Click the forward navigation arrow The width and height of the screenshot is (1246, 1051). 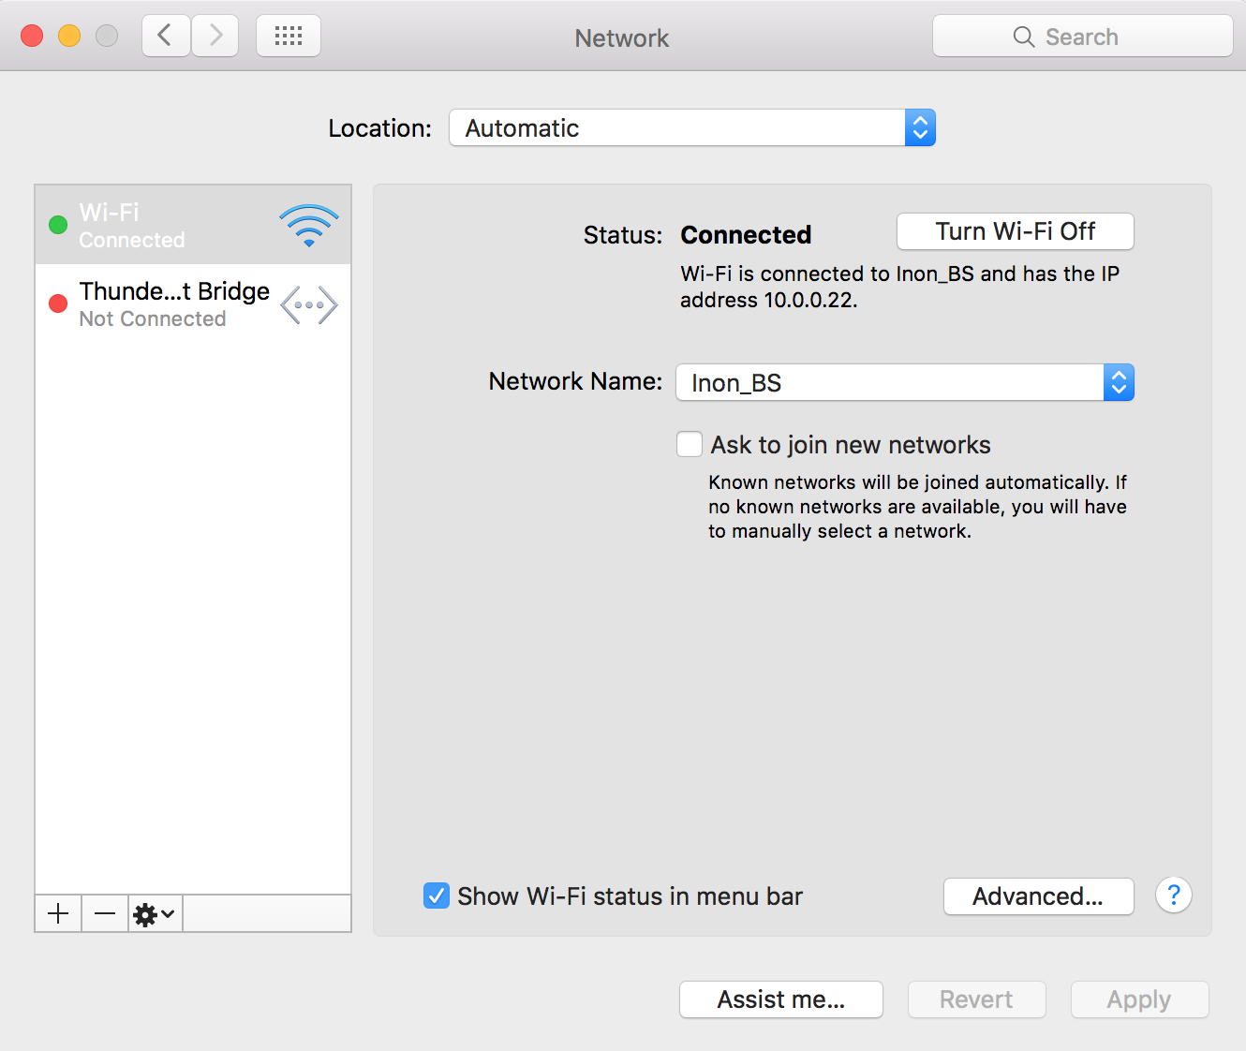click(x=215, y=35)
